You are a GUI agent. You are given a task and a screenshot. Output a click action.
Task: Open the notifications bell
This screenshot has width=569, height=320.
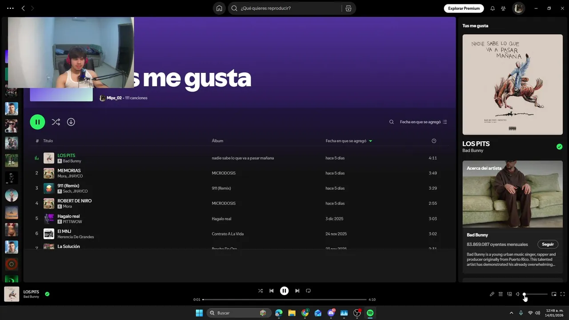click(x=493, y=8)
